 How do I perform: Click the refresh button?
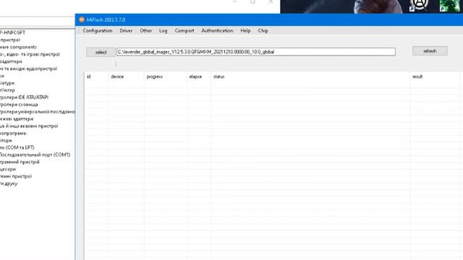click(x=430, y=51)
